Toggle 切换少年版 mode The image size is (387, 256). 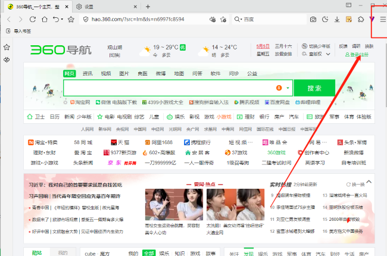(316, 46)
